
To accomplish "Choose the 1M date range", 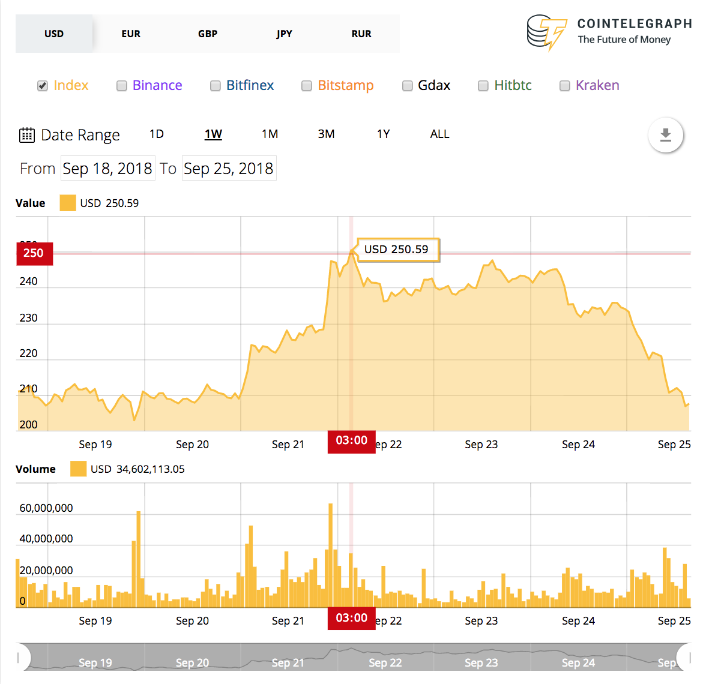I will tap(270, 134).
